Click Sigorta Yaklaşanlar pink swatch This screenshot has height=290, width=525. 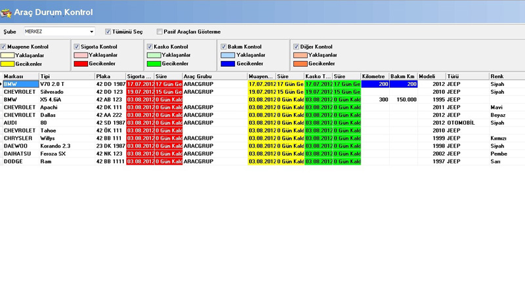pos(81,55)
